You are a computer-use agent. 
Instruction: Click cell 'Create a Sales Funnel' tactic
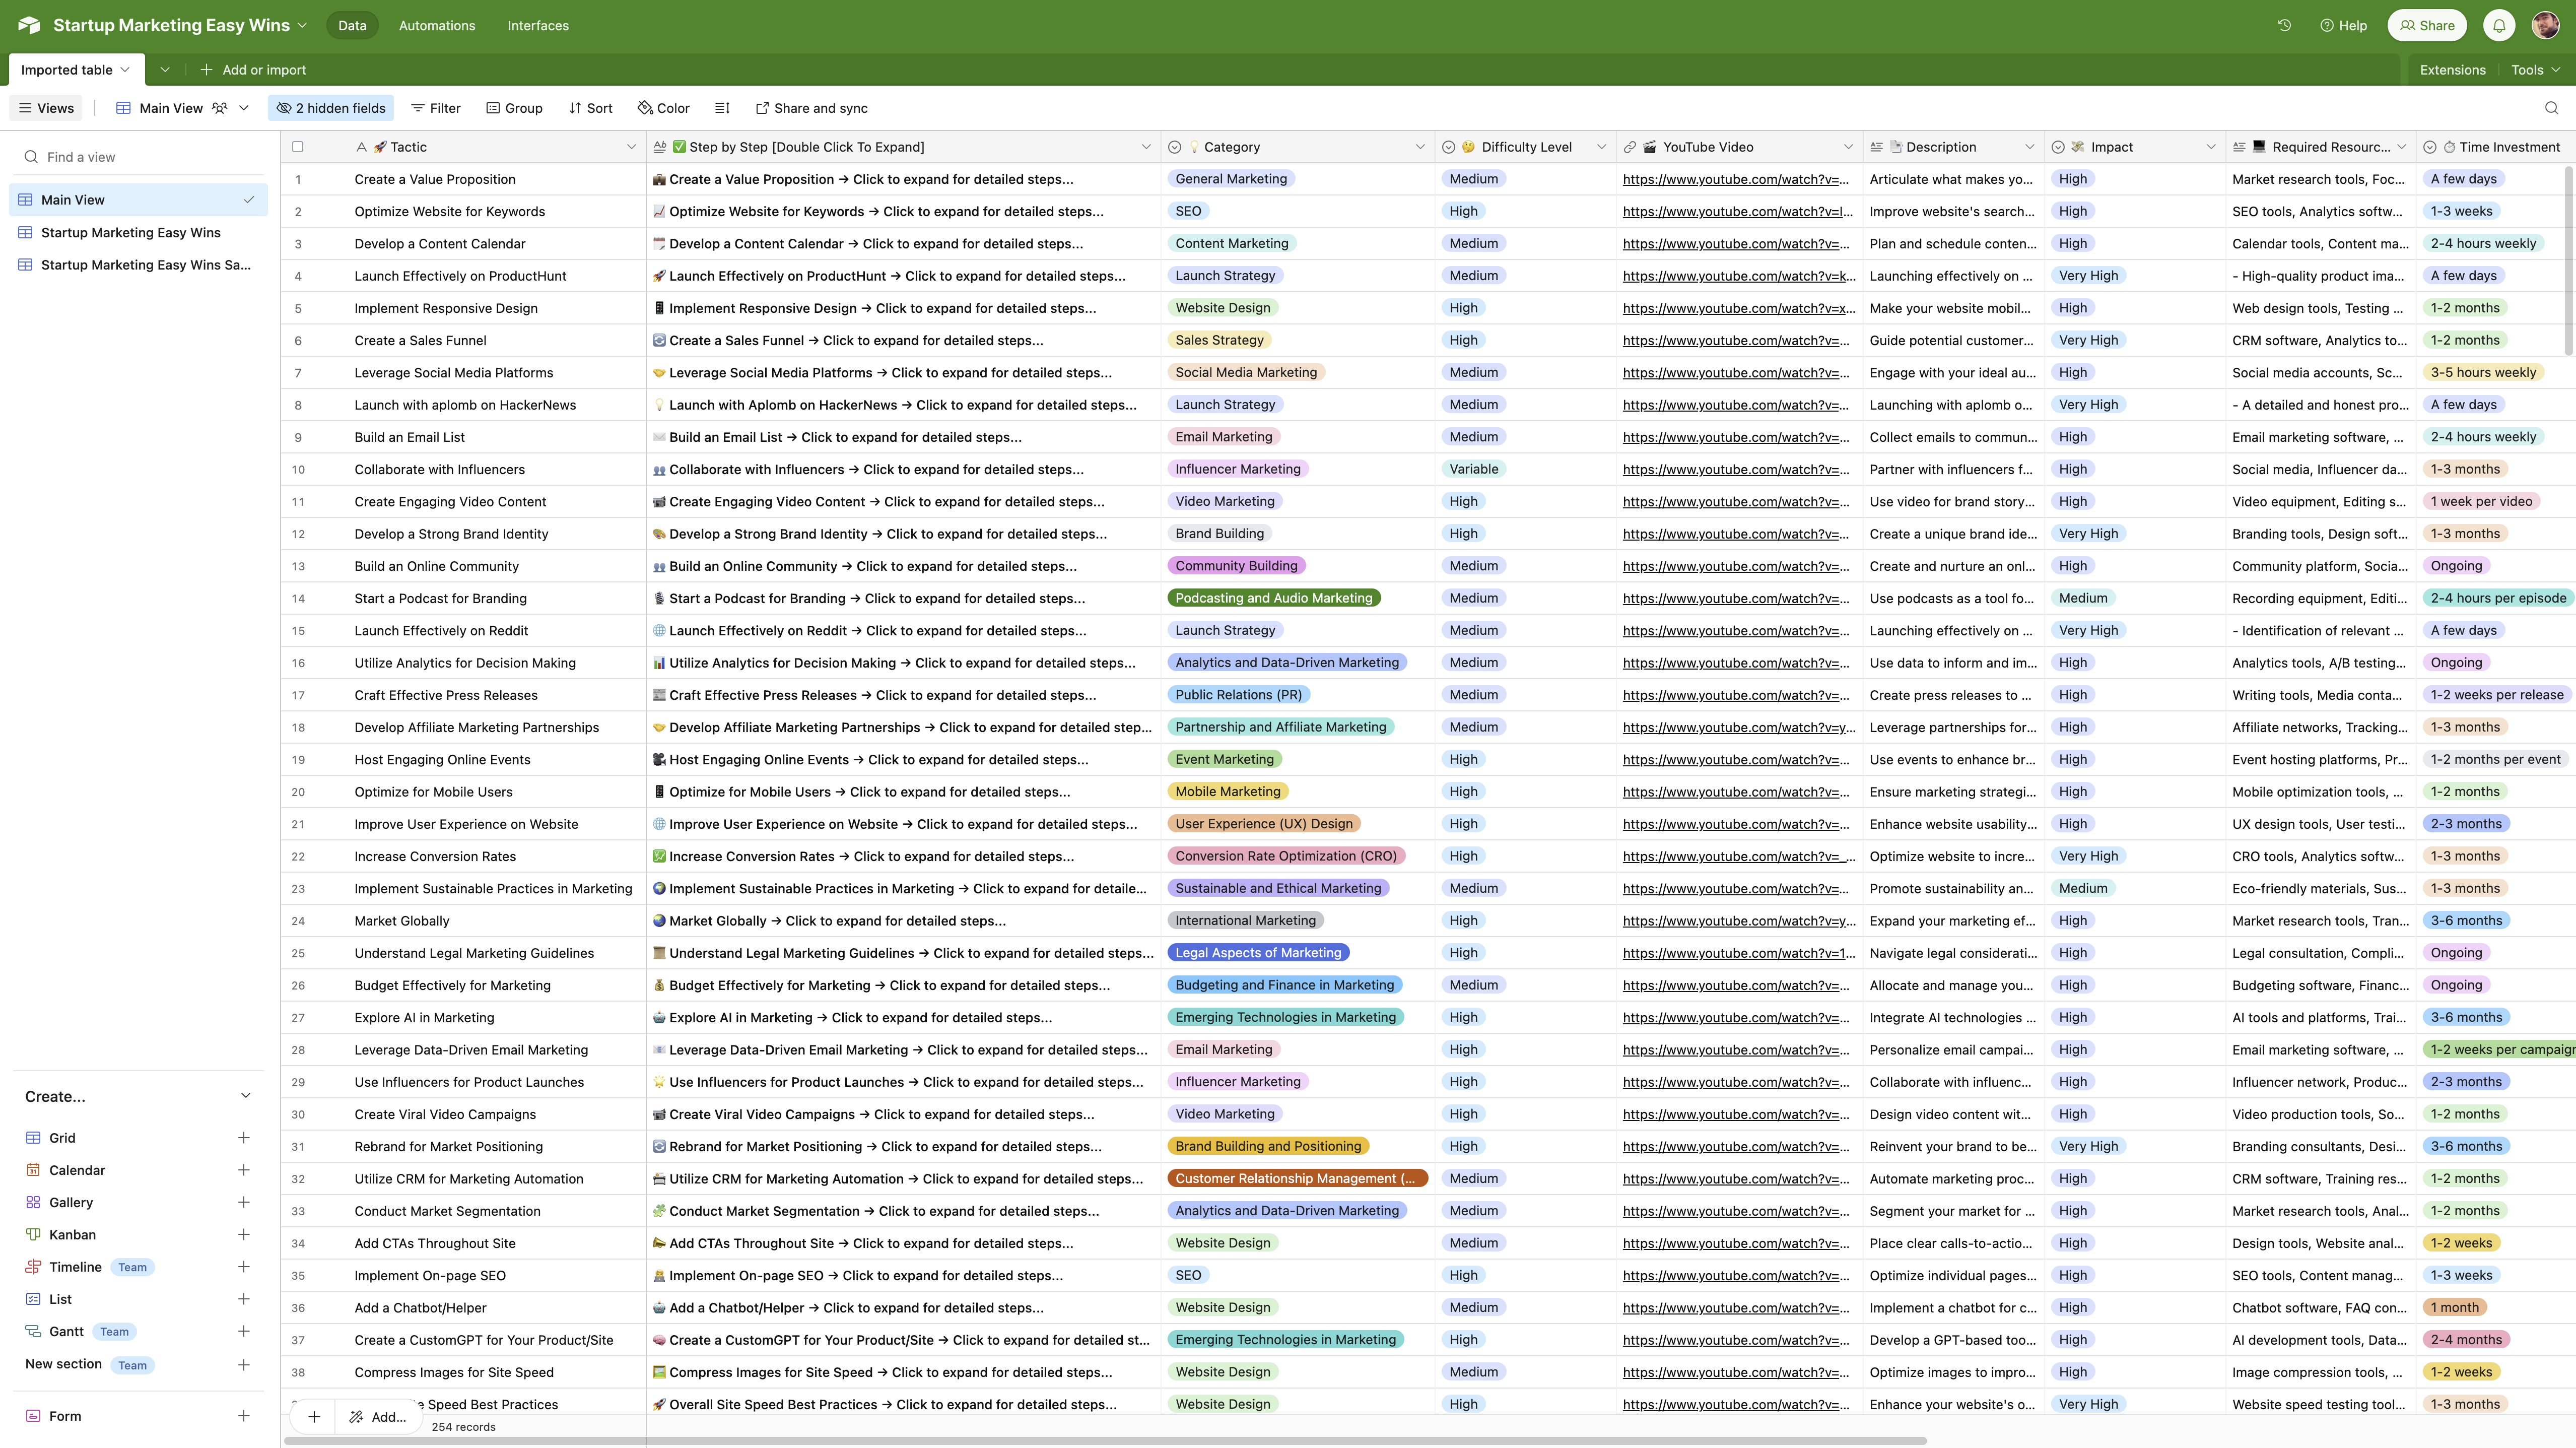[420, 340]
